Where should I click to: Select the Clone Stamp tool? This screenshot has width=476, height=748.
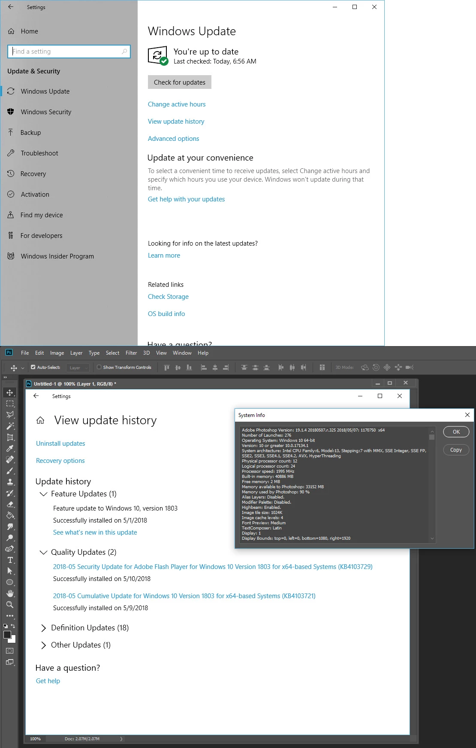[x=10, y=482]
